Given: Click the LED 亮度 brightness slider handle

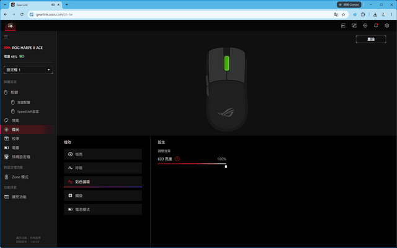Looking at the screenshot, I should [x=226, y=166].
